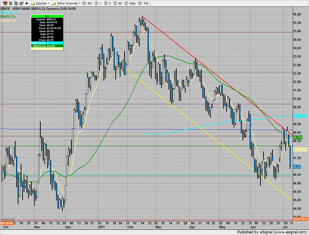Image resolution: width=309 pixels, height=235 pixels.
Task: Click the green 48.704 price axis label
Action: 298,137
